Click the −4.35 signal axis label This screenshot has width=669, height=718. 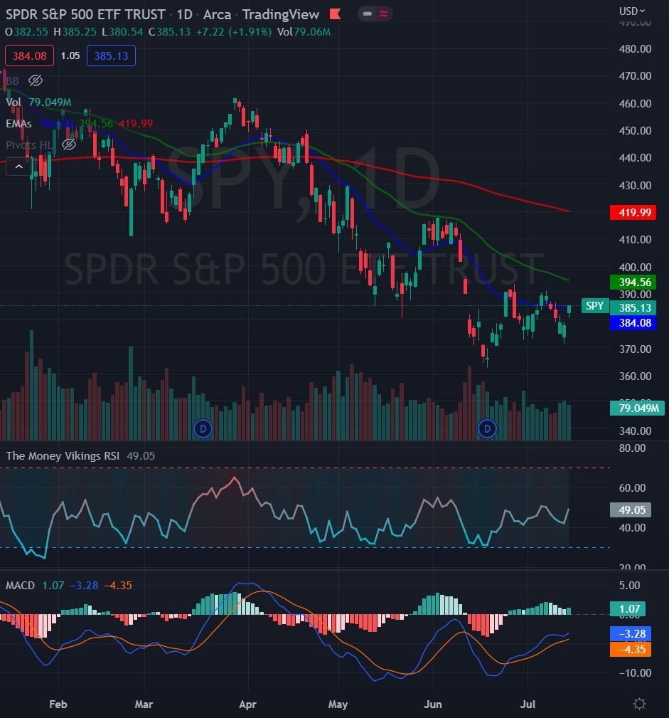(x=631, y=649)
